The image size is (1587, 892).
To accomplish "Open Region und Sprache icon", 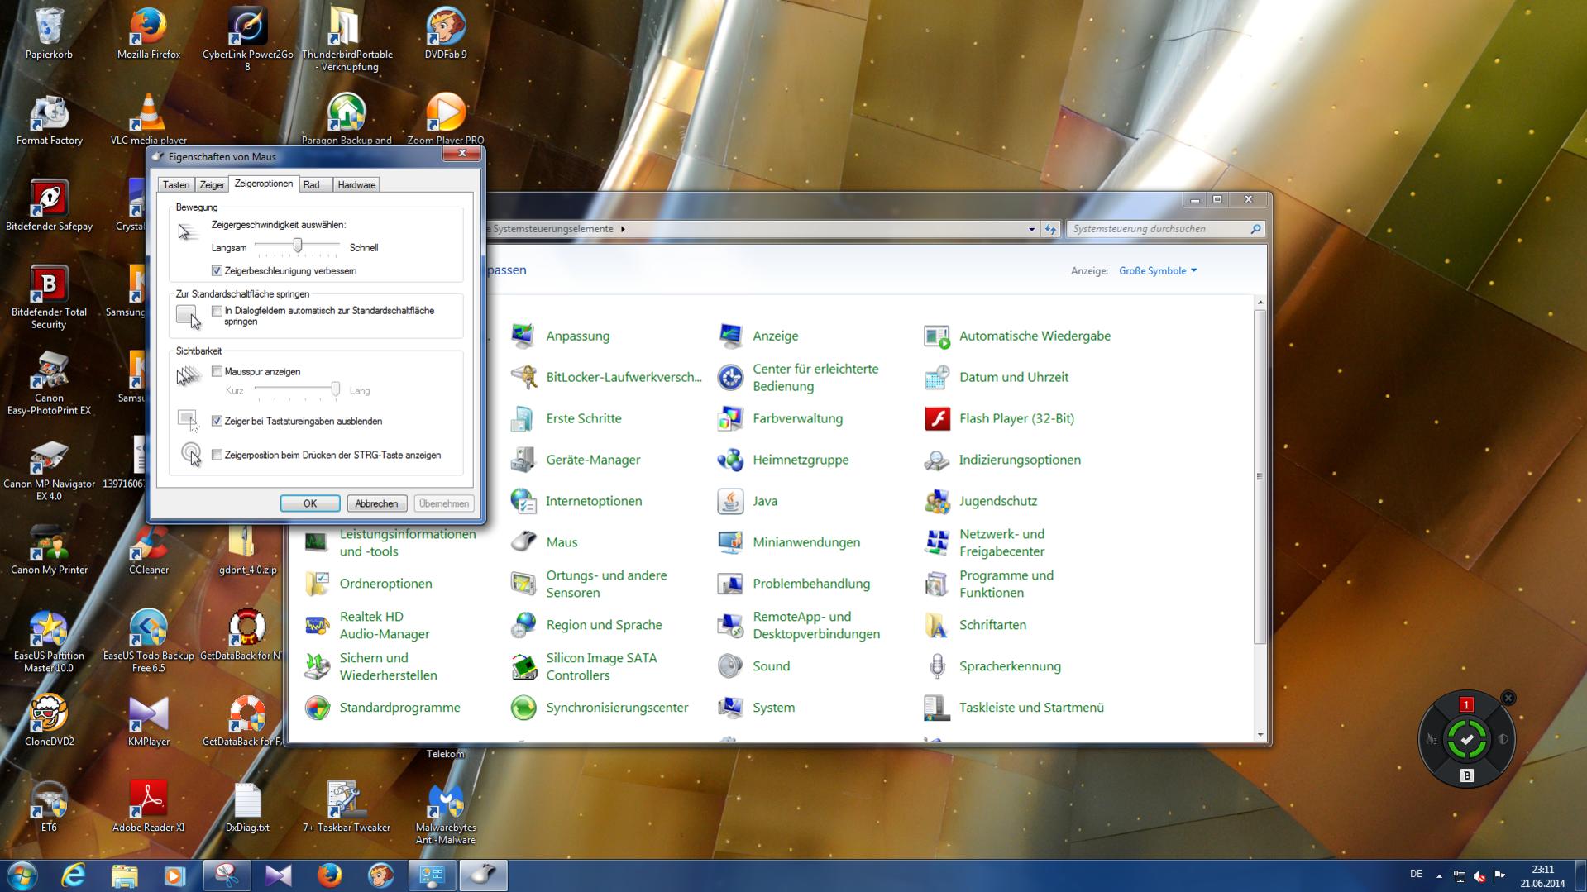I will click(586, 625).
